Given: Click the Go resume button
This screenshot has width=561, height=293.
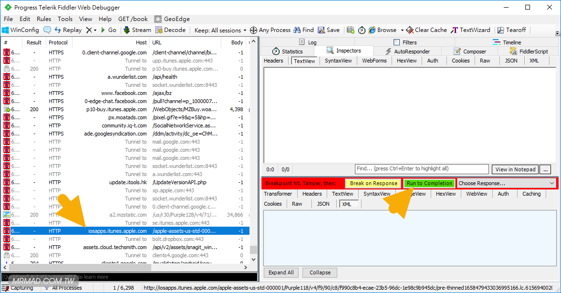Looking at the screenshot, I should (x=108, y=30).
